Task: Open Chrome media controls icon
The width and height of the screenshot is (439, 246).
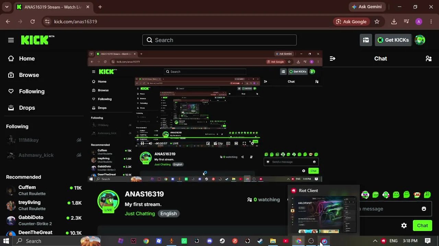Action: coord(406,22)
